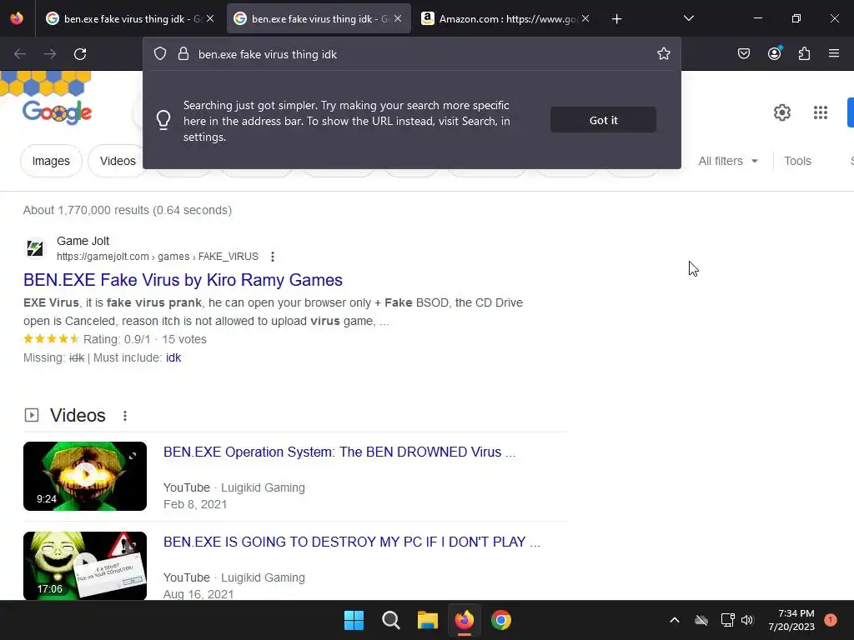Open the Firefox View pinned icon
The height and width of the screenshot is (640, 854).
17,18
